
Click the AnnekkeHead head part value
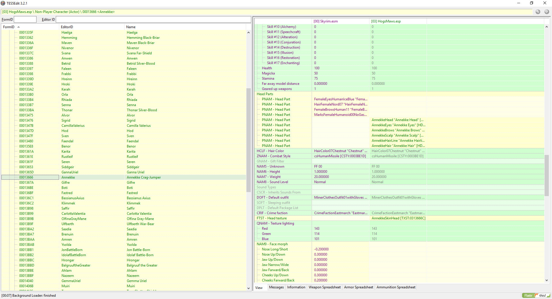pyautogui.click(x=398, y=120)
